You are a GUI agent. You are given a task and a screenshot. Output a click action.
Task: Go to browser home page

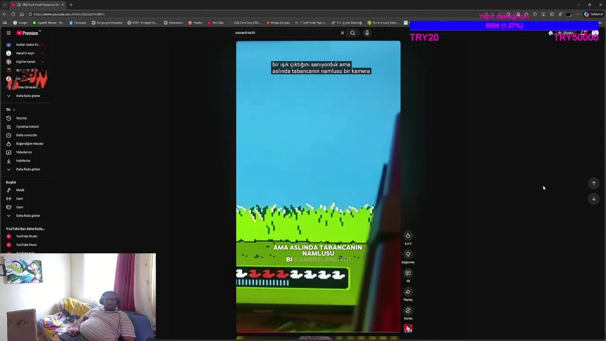coord(21,14)
